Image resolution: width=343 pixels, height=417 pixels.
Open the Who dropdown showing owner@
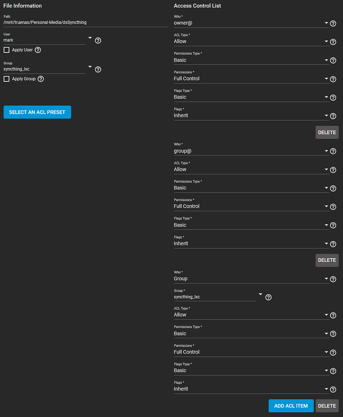327,23
